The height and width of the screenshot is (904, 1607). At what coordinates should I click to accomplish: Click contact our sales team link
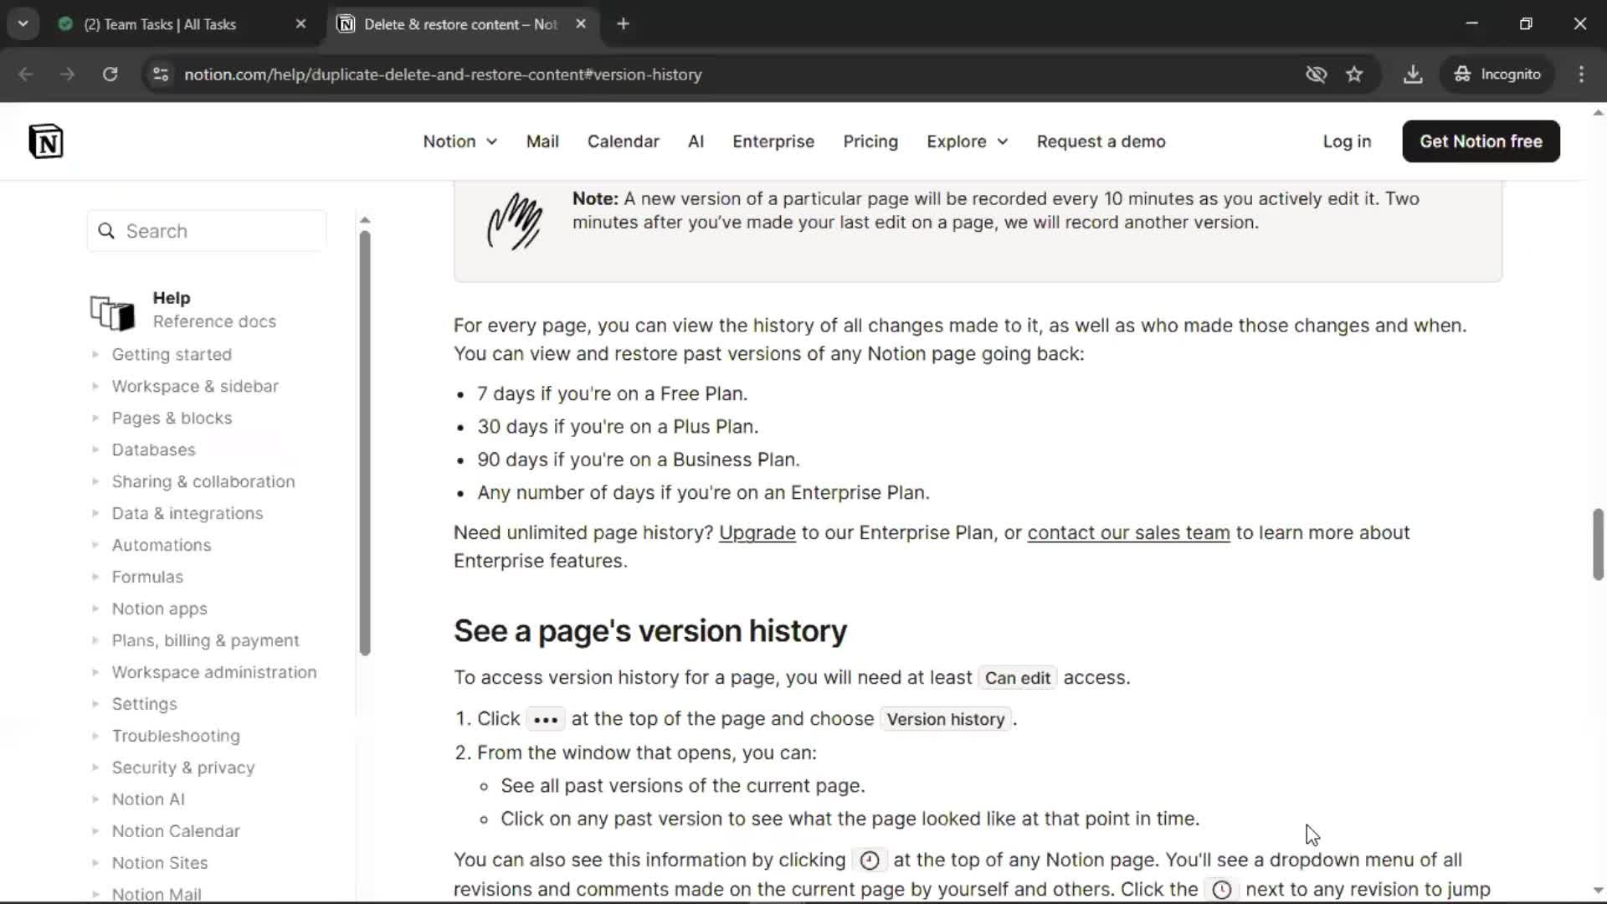pos(1128,533)
